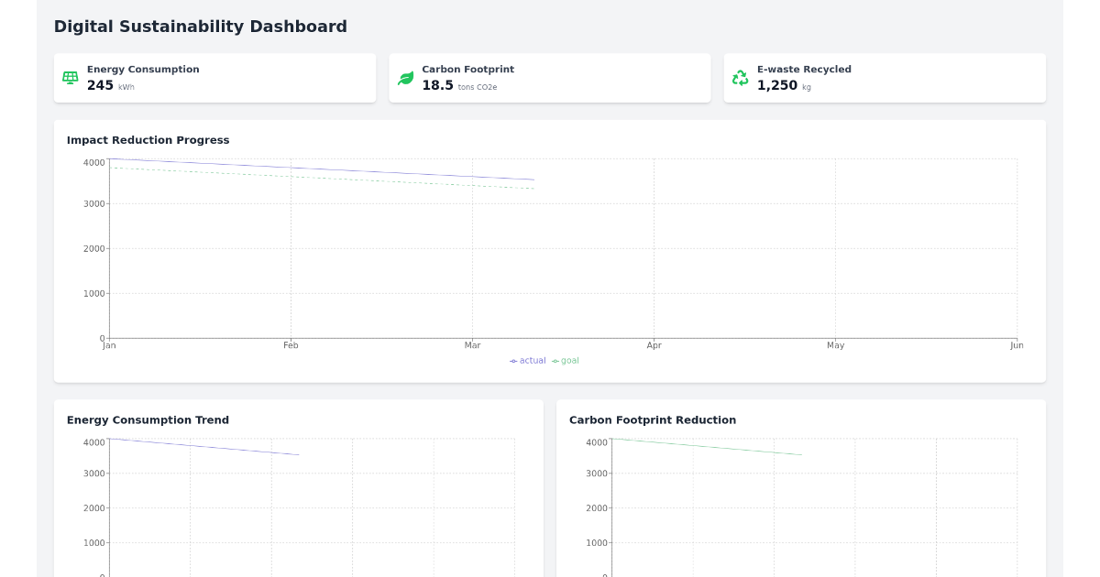Screen dimensions: 1100x577
Task: Toggle the goal series visibility in legend
Action: [x=566, y=360]
